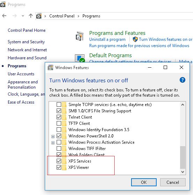Confirm changes with the OK button
The height and width of the screenshot is (195, 193).
pos(144,182)
